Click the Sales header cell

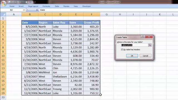pyautogui.click(x=76, y=22)
